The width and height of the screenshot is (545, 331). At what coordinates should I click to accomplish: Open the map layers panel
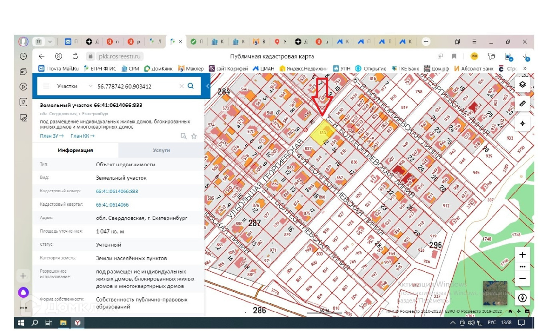522,84
